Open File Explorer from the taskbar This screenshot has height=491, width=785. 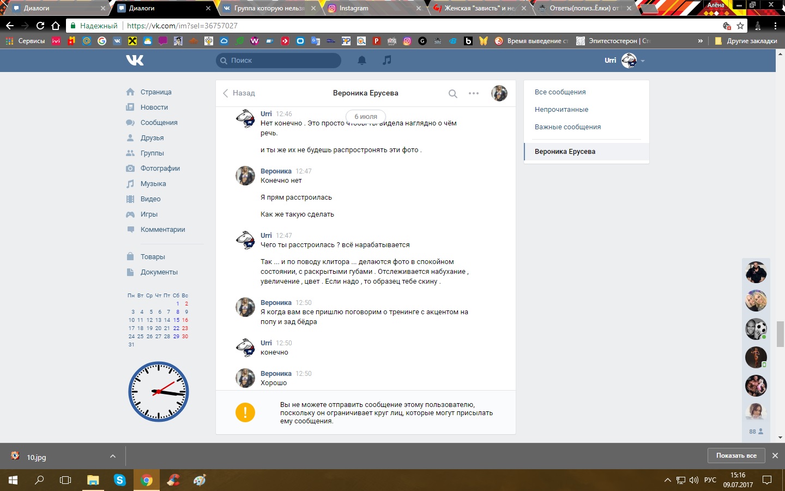point(93,480)
